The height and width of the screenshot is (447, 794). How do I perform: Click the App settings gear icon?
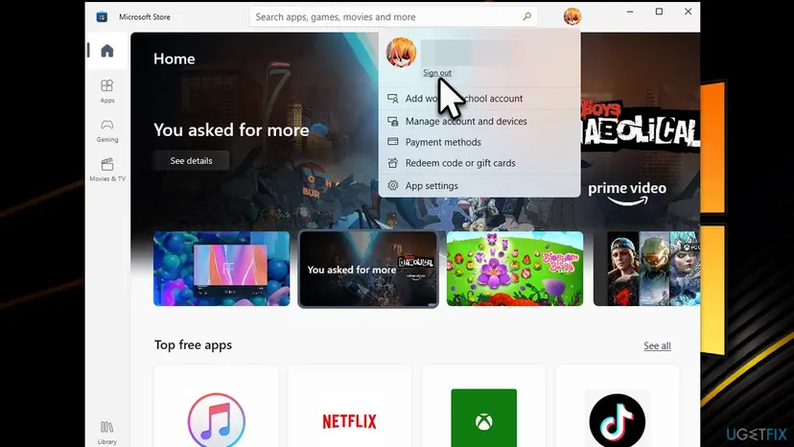[x=392, y=185]
